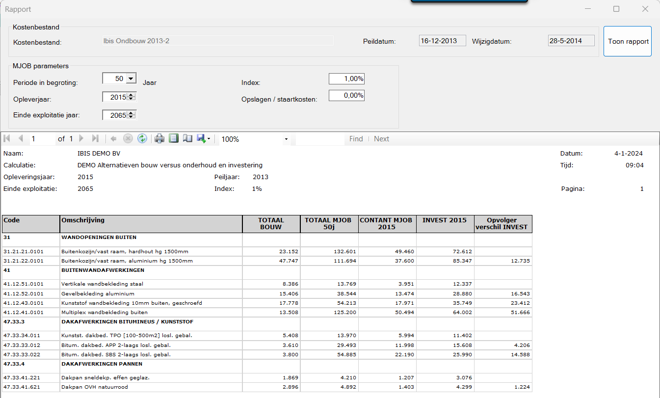Stop report rendering
This screenshot has width=660, height=398.
(128, 139)
